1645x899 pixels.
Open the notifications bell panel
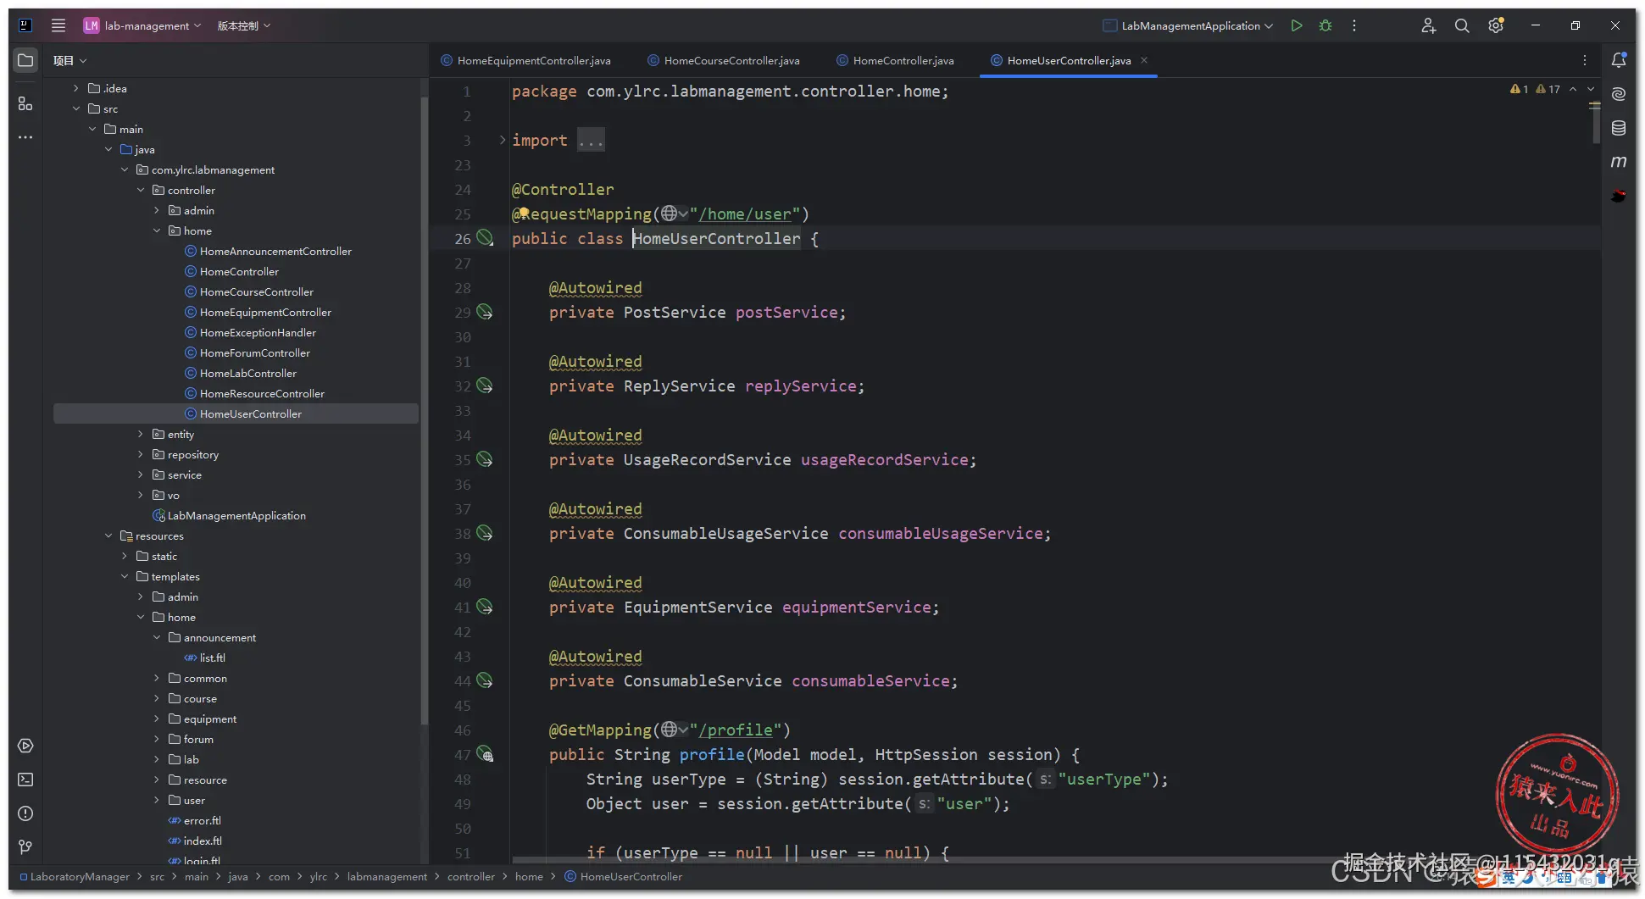click(x=1619, y=60)
